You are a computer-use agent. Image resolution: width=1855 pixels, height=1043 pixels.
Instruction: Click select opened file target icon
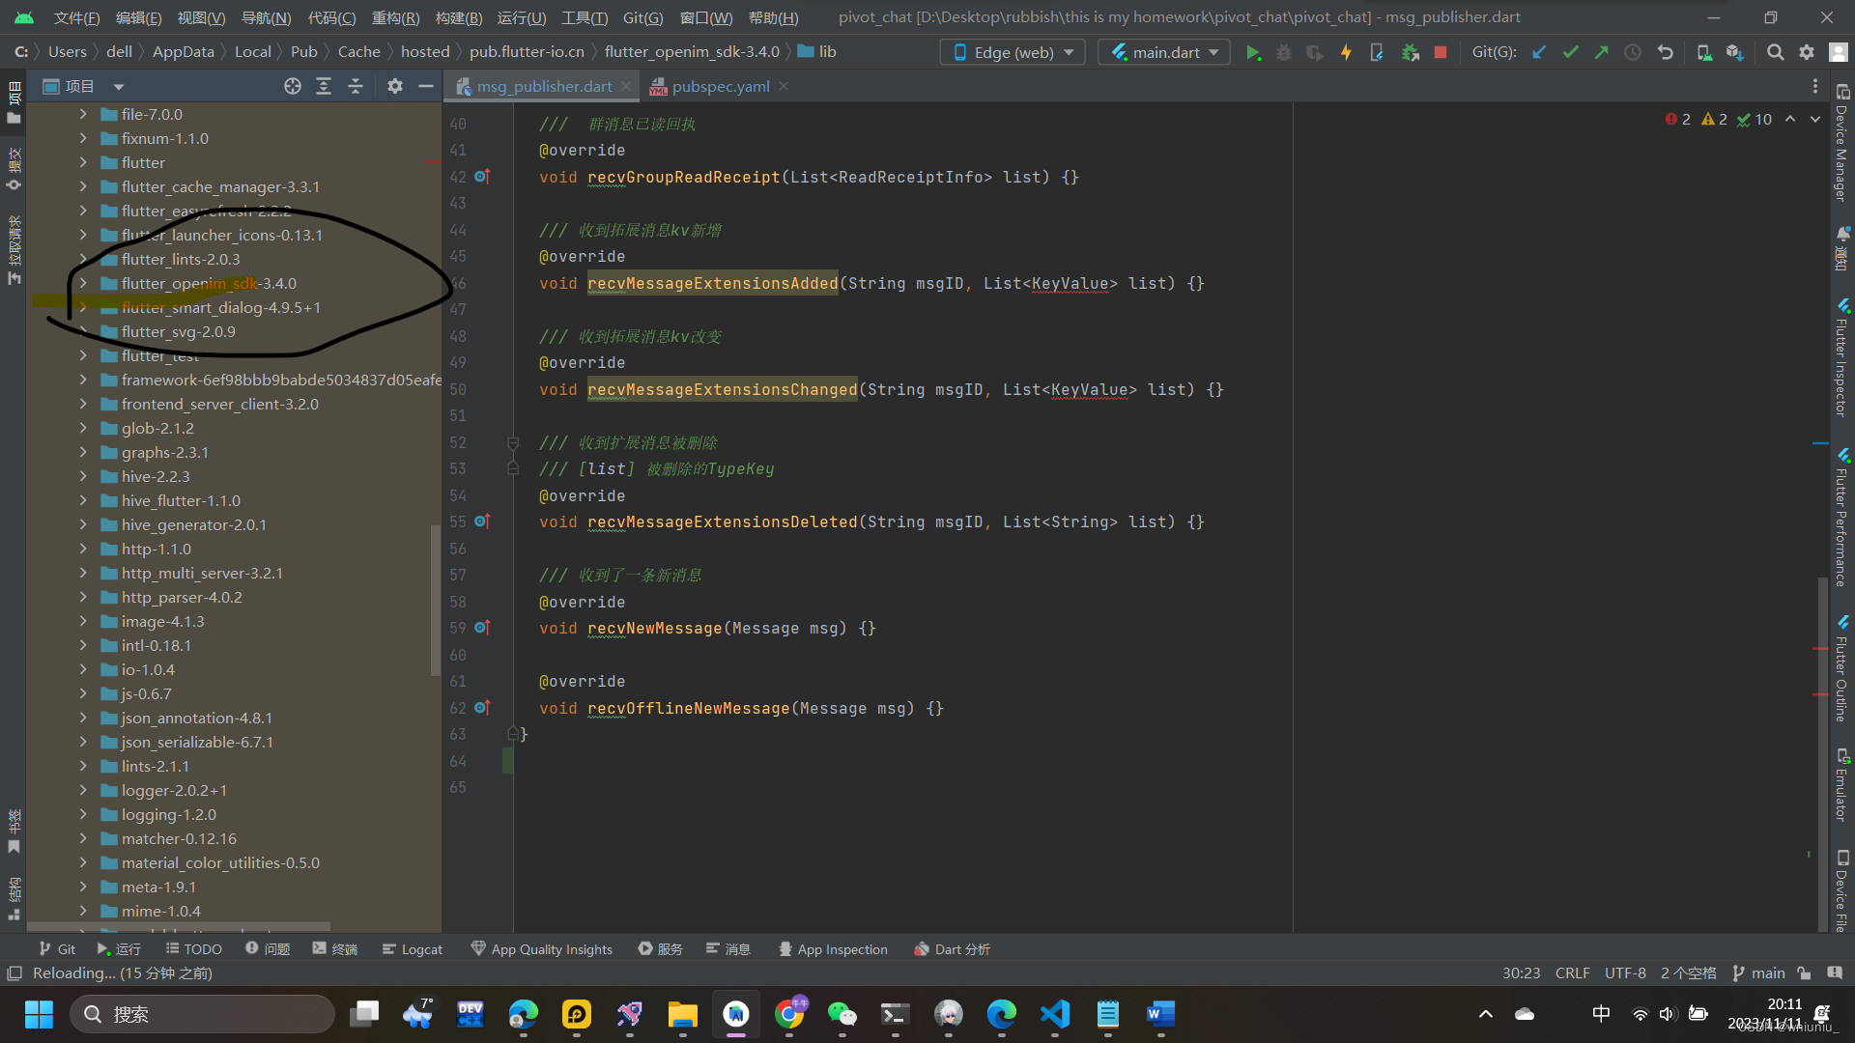click(x=293, y=87)
